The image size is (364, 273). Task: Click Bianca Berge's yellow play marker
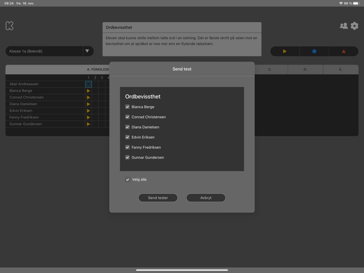coord(88,91)
